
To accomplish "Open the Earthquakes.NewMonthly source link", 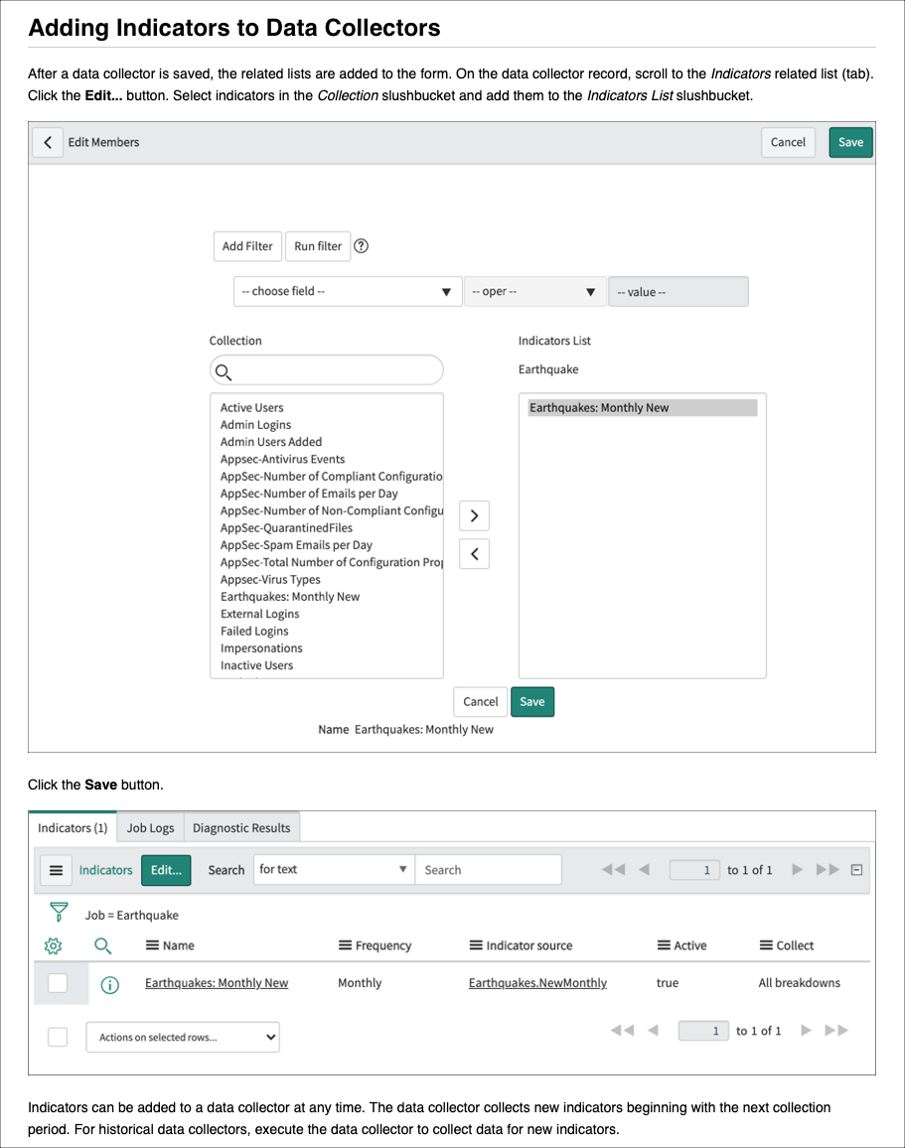I will coord(535,982).
